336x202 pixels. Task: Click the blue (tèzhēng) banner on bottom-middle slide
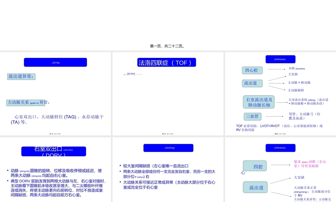click(168, 148)
